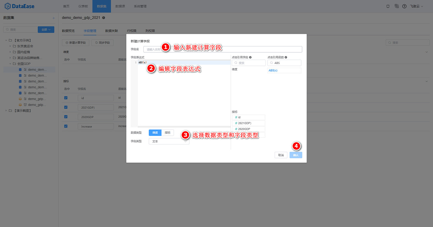Image resolution: width=433 pixels, height=227 pixels.
Task: Expand the 东京奥运会 folder
Action: click(x=10, y=46)
